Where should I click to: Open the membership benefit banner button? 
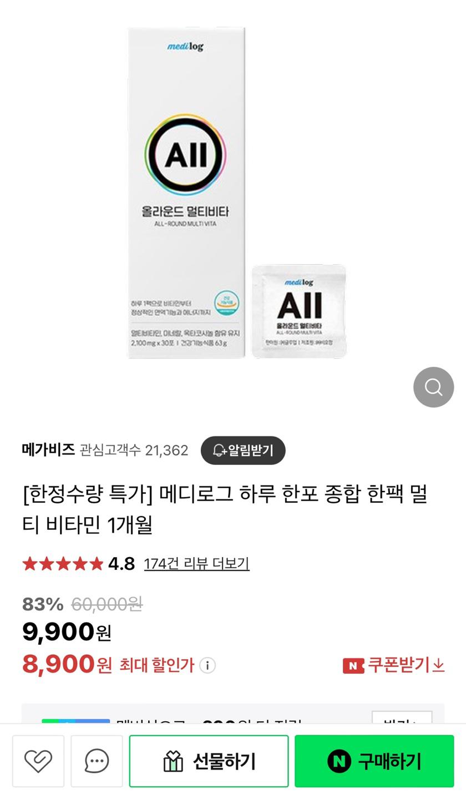pyautogui.click(x=402, y=717)
